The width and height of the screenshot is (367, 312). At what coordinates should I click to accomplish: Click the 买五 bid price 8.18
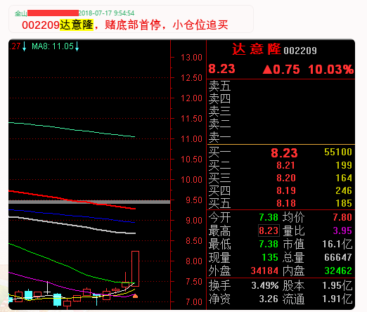(286, 203)
